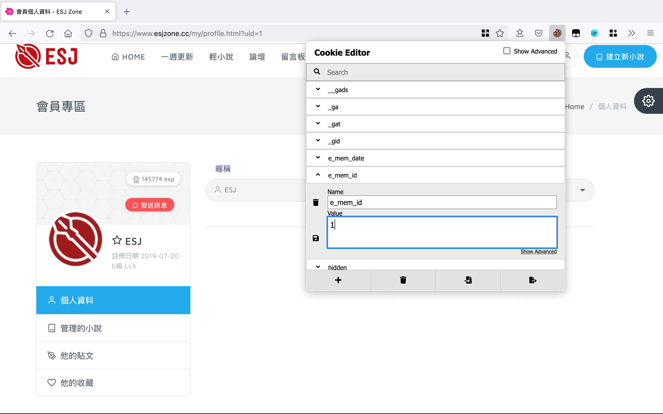
Task: Expand the _ga cookie row
Action: 435,107
